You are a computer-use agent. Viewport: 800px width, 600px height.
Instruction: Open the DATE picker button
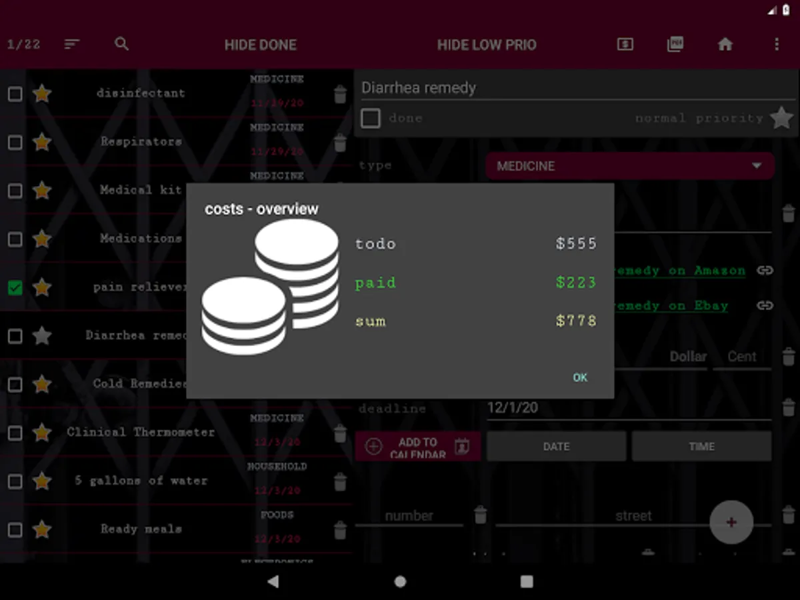[x=556, y=447]
